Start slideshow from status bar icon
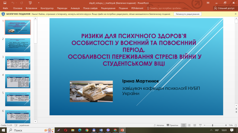 [200, 125]
